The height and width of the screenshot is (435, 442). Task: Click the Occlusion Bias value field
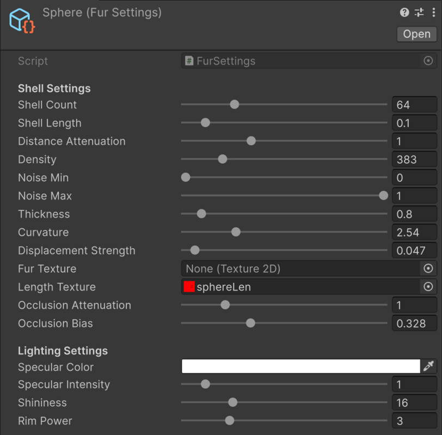pos(414,323)
